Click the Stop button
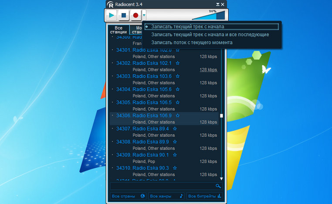The image size is (332, 204). [x=124, y=15]
